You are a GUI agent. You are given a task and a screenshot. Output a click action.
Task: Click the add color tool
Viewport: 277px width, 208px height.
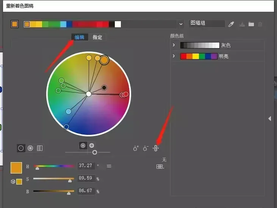pos(136,148)
